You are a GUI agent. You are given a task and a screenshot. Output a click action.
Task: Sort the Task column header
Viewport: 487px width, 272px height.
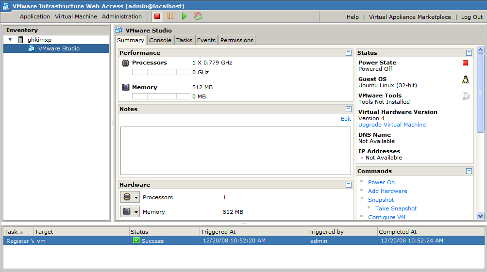pos(18,232)
